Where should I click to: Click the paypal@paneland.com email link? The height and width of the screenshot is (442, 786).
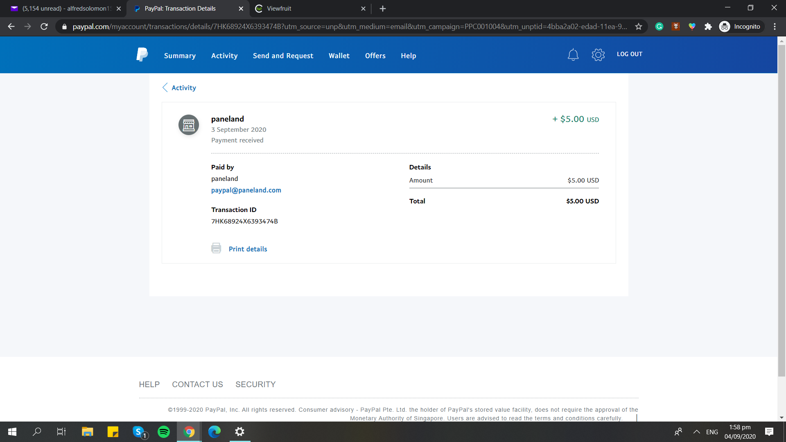[x=246, y=190]
